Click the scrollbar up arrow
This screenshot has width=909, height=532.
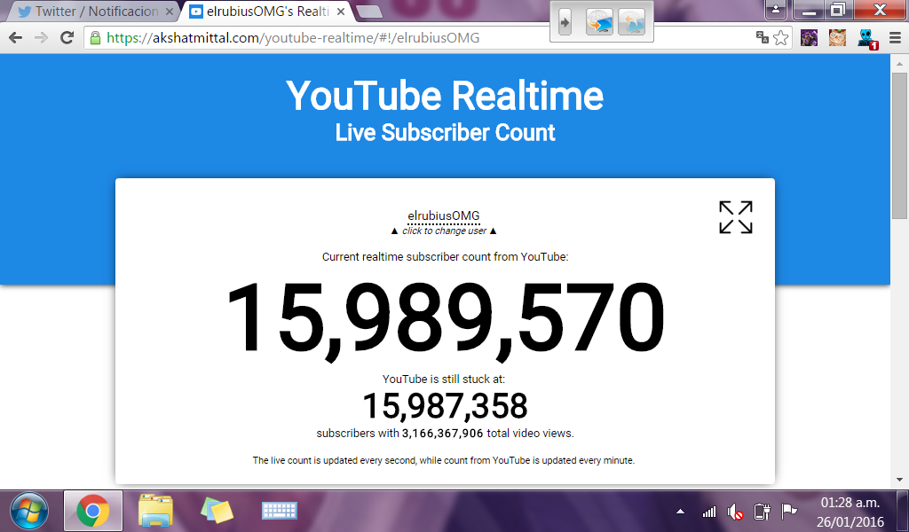click(x=900, y=63)
